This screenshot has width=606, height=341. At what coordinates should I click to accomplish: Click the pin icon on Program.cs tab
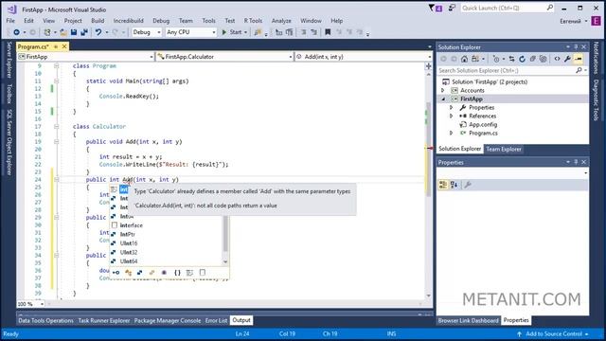tap(56, 46)
